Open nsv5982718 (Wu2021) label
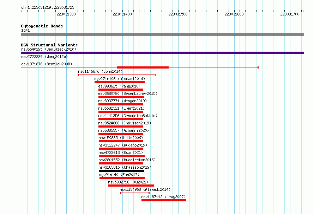The image size is (314, 214). pos(128,182)
